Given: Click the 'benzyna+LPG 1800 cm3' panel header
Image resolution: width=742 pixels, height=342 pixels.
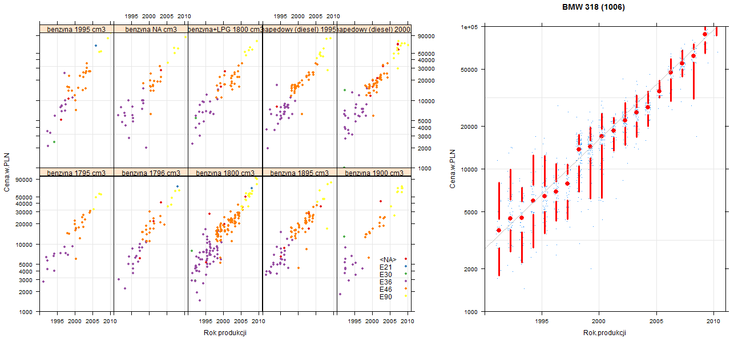Looking at the screenshot, I should pyautogui.click(x=225, y=29).
